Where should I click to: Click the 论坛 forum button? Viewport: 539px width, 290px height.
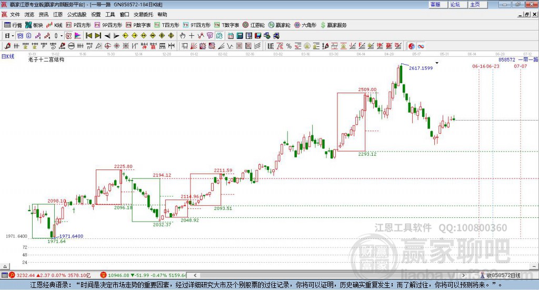pos(457,4)
